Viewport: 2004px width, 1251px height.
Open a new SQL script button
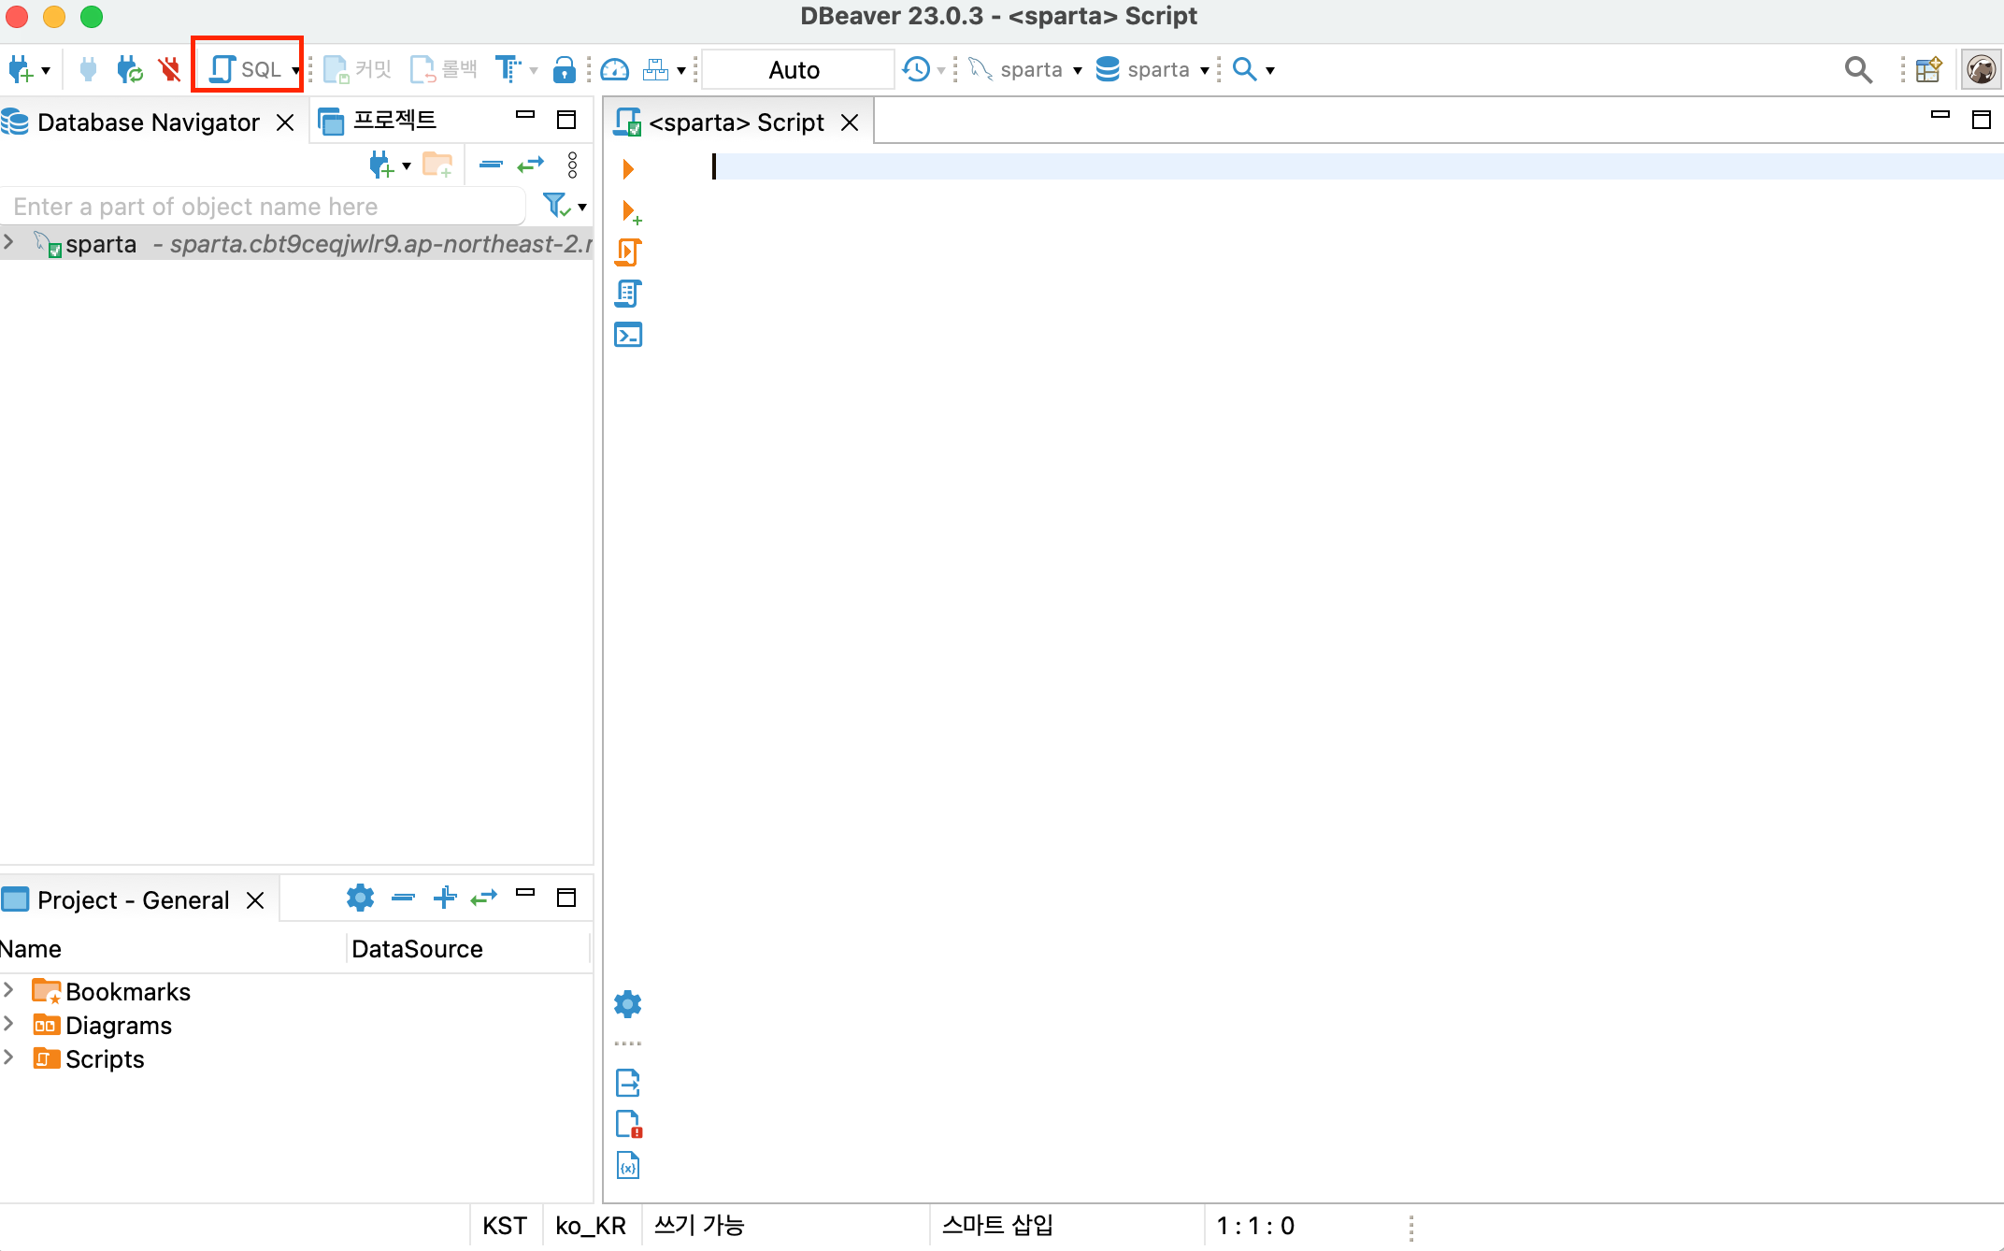click(245, 69)
